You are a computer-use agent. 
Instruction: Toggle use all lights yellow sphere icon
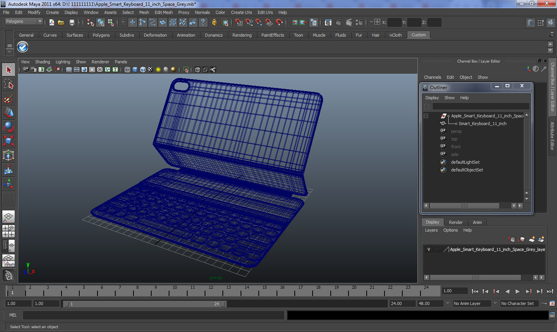(x=158, y=69)
